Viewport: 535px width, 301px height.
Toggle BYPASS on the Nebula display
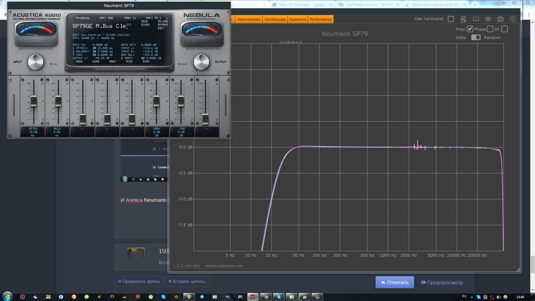coord(163,25)
